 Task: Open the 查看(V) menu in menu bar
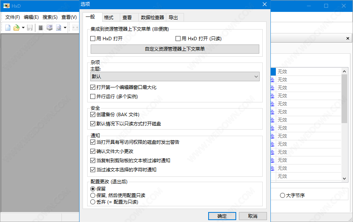[69, 17]
